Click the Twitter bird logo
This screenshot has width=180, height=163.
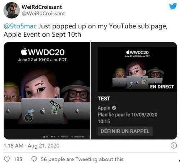coord(173,6)
